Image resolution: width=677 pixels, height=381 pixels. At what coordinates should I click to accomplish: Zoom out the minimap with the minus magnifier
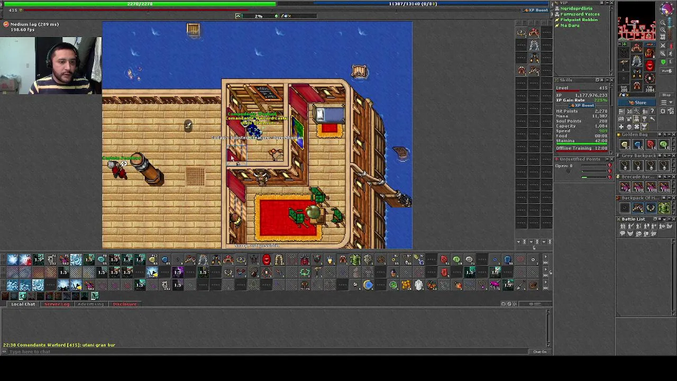tap(663, 23)
